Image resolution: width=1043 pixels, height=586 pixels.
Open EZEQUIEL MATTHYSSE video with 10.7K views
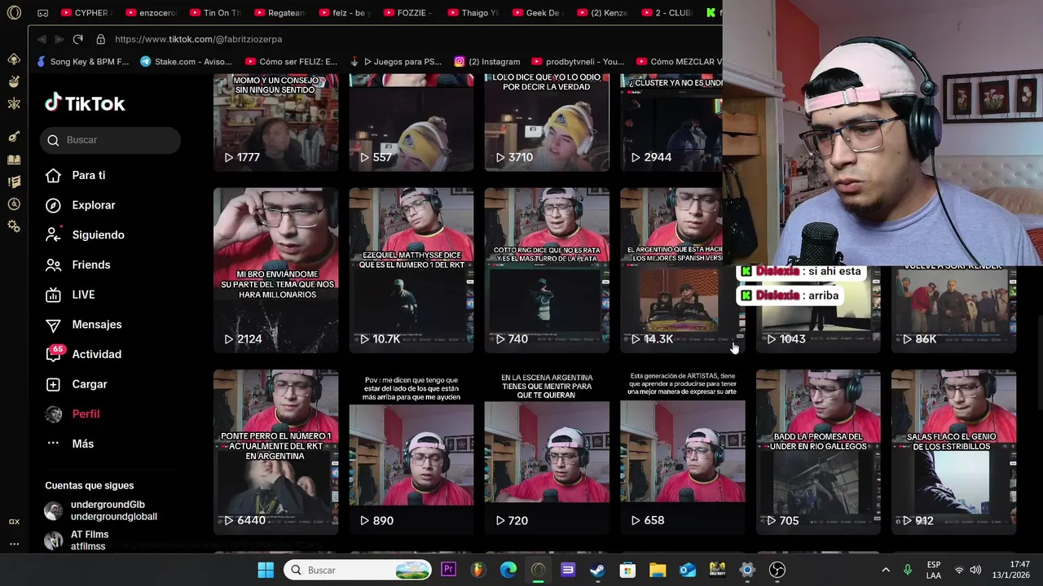coord(411,270)
